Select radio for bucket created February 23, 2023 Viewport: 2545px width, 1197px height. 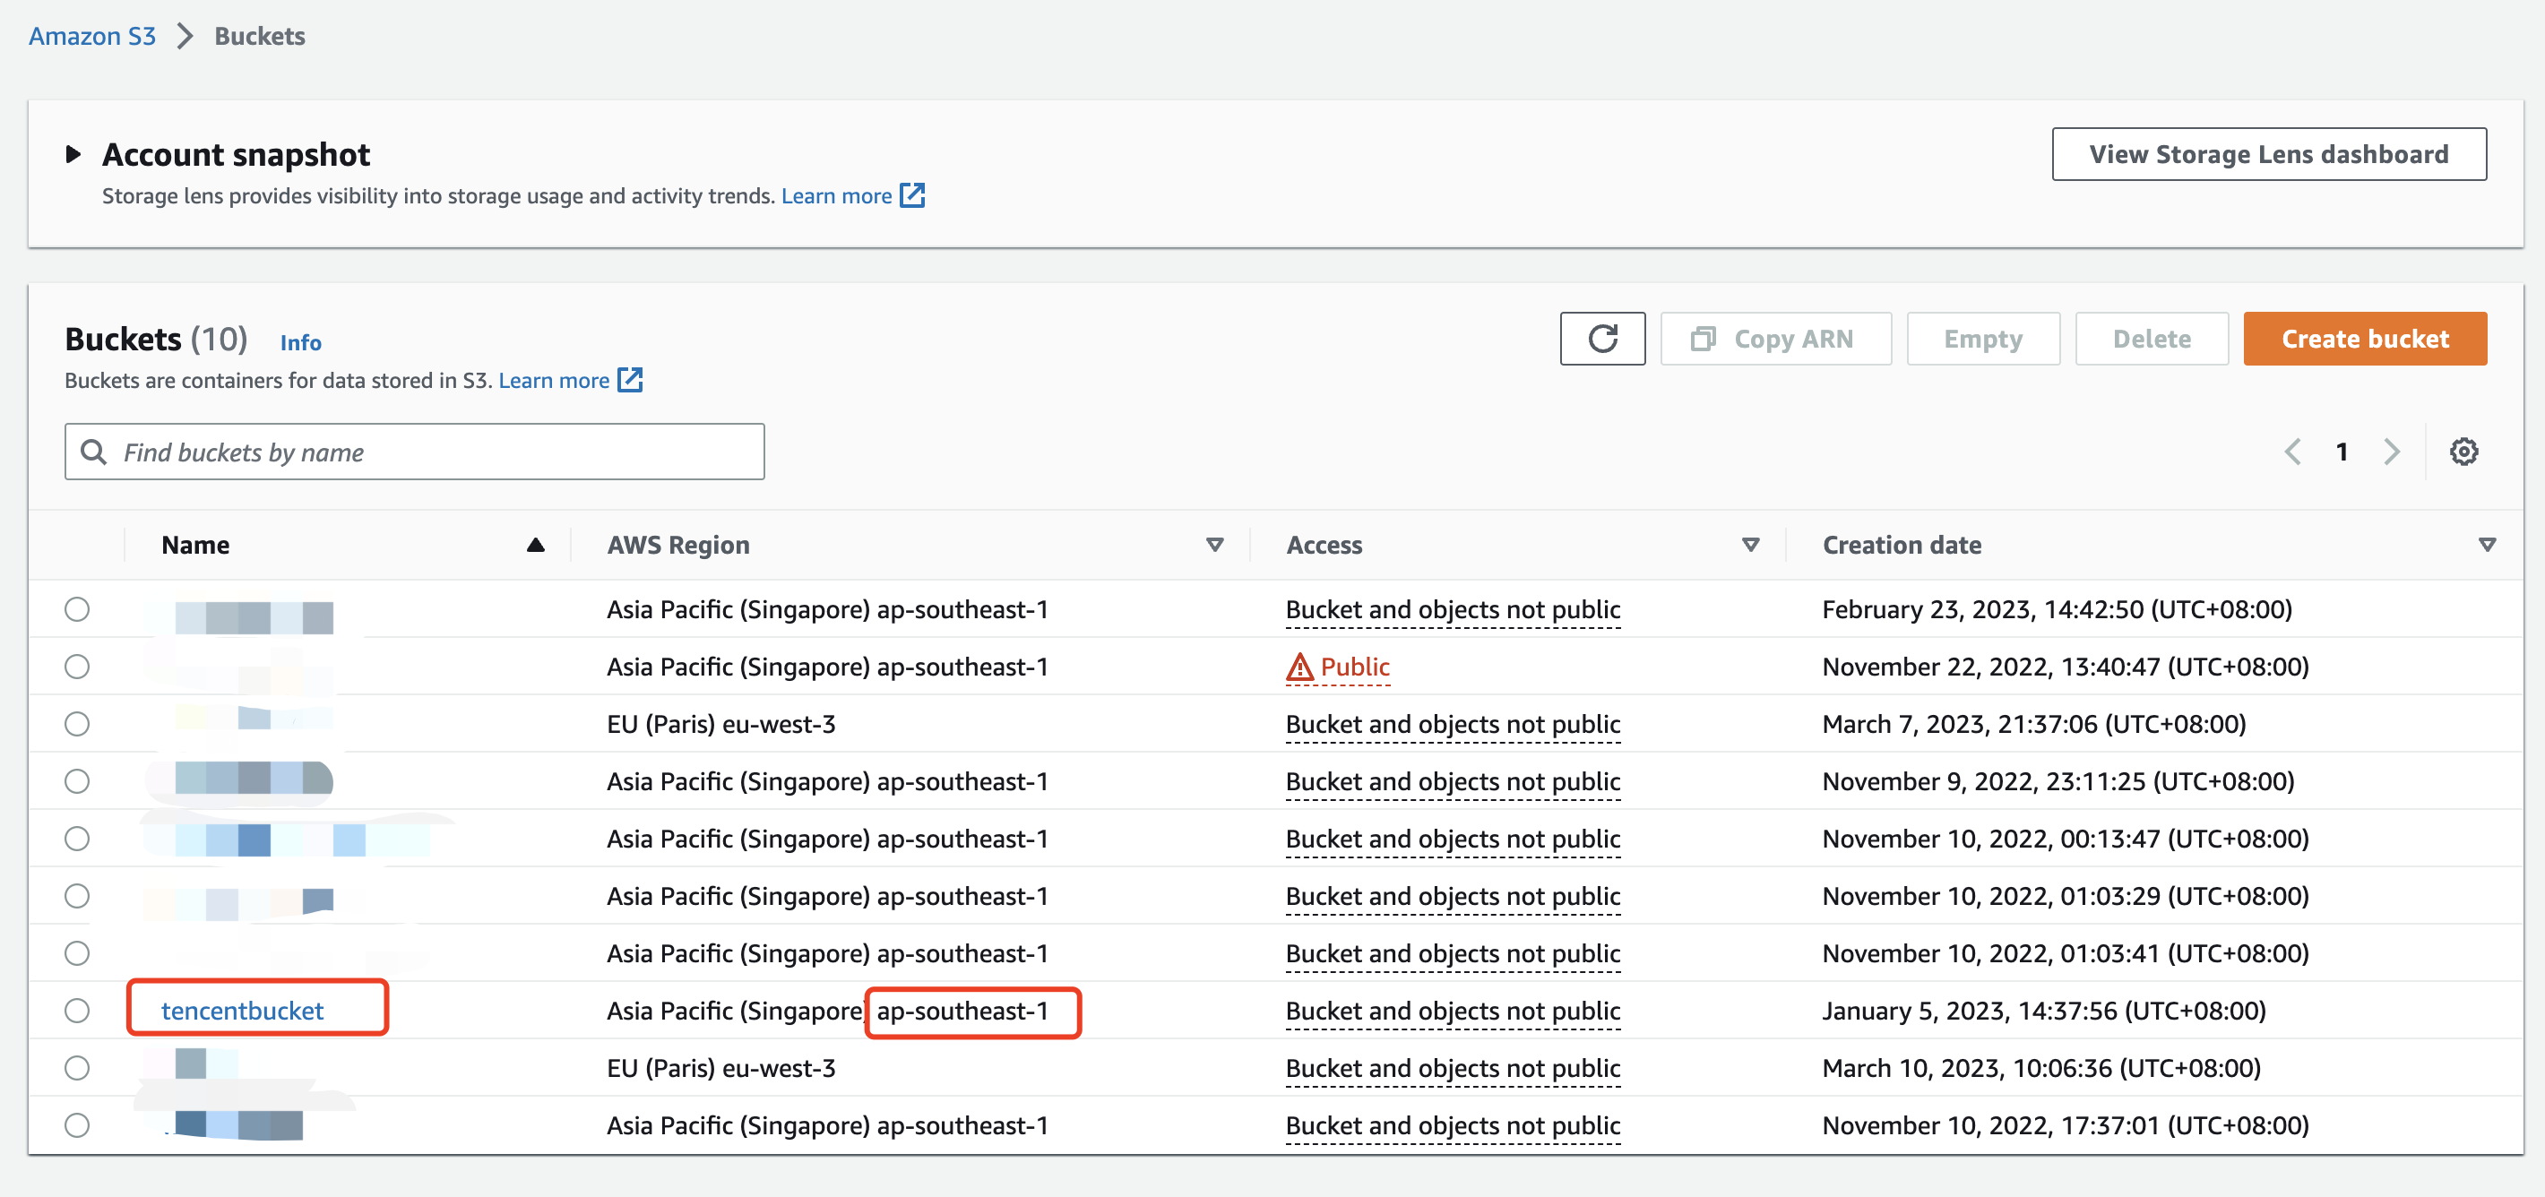[77, 609]
